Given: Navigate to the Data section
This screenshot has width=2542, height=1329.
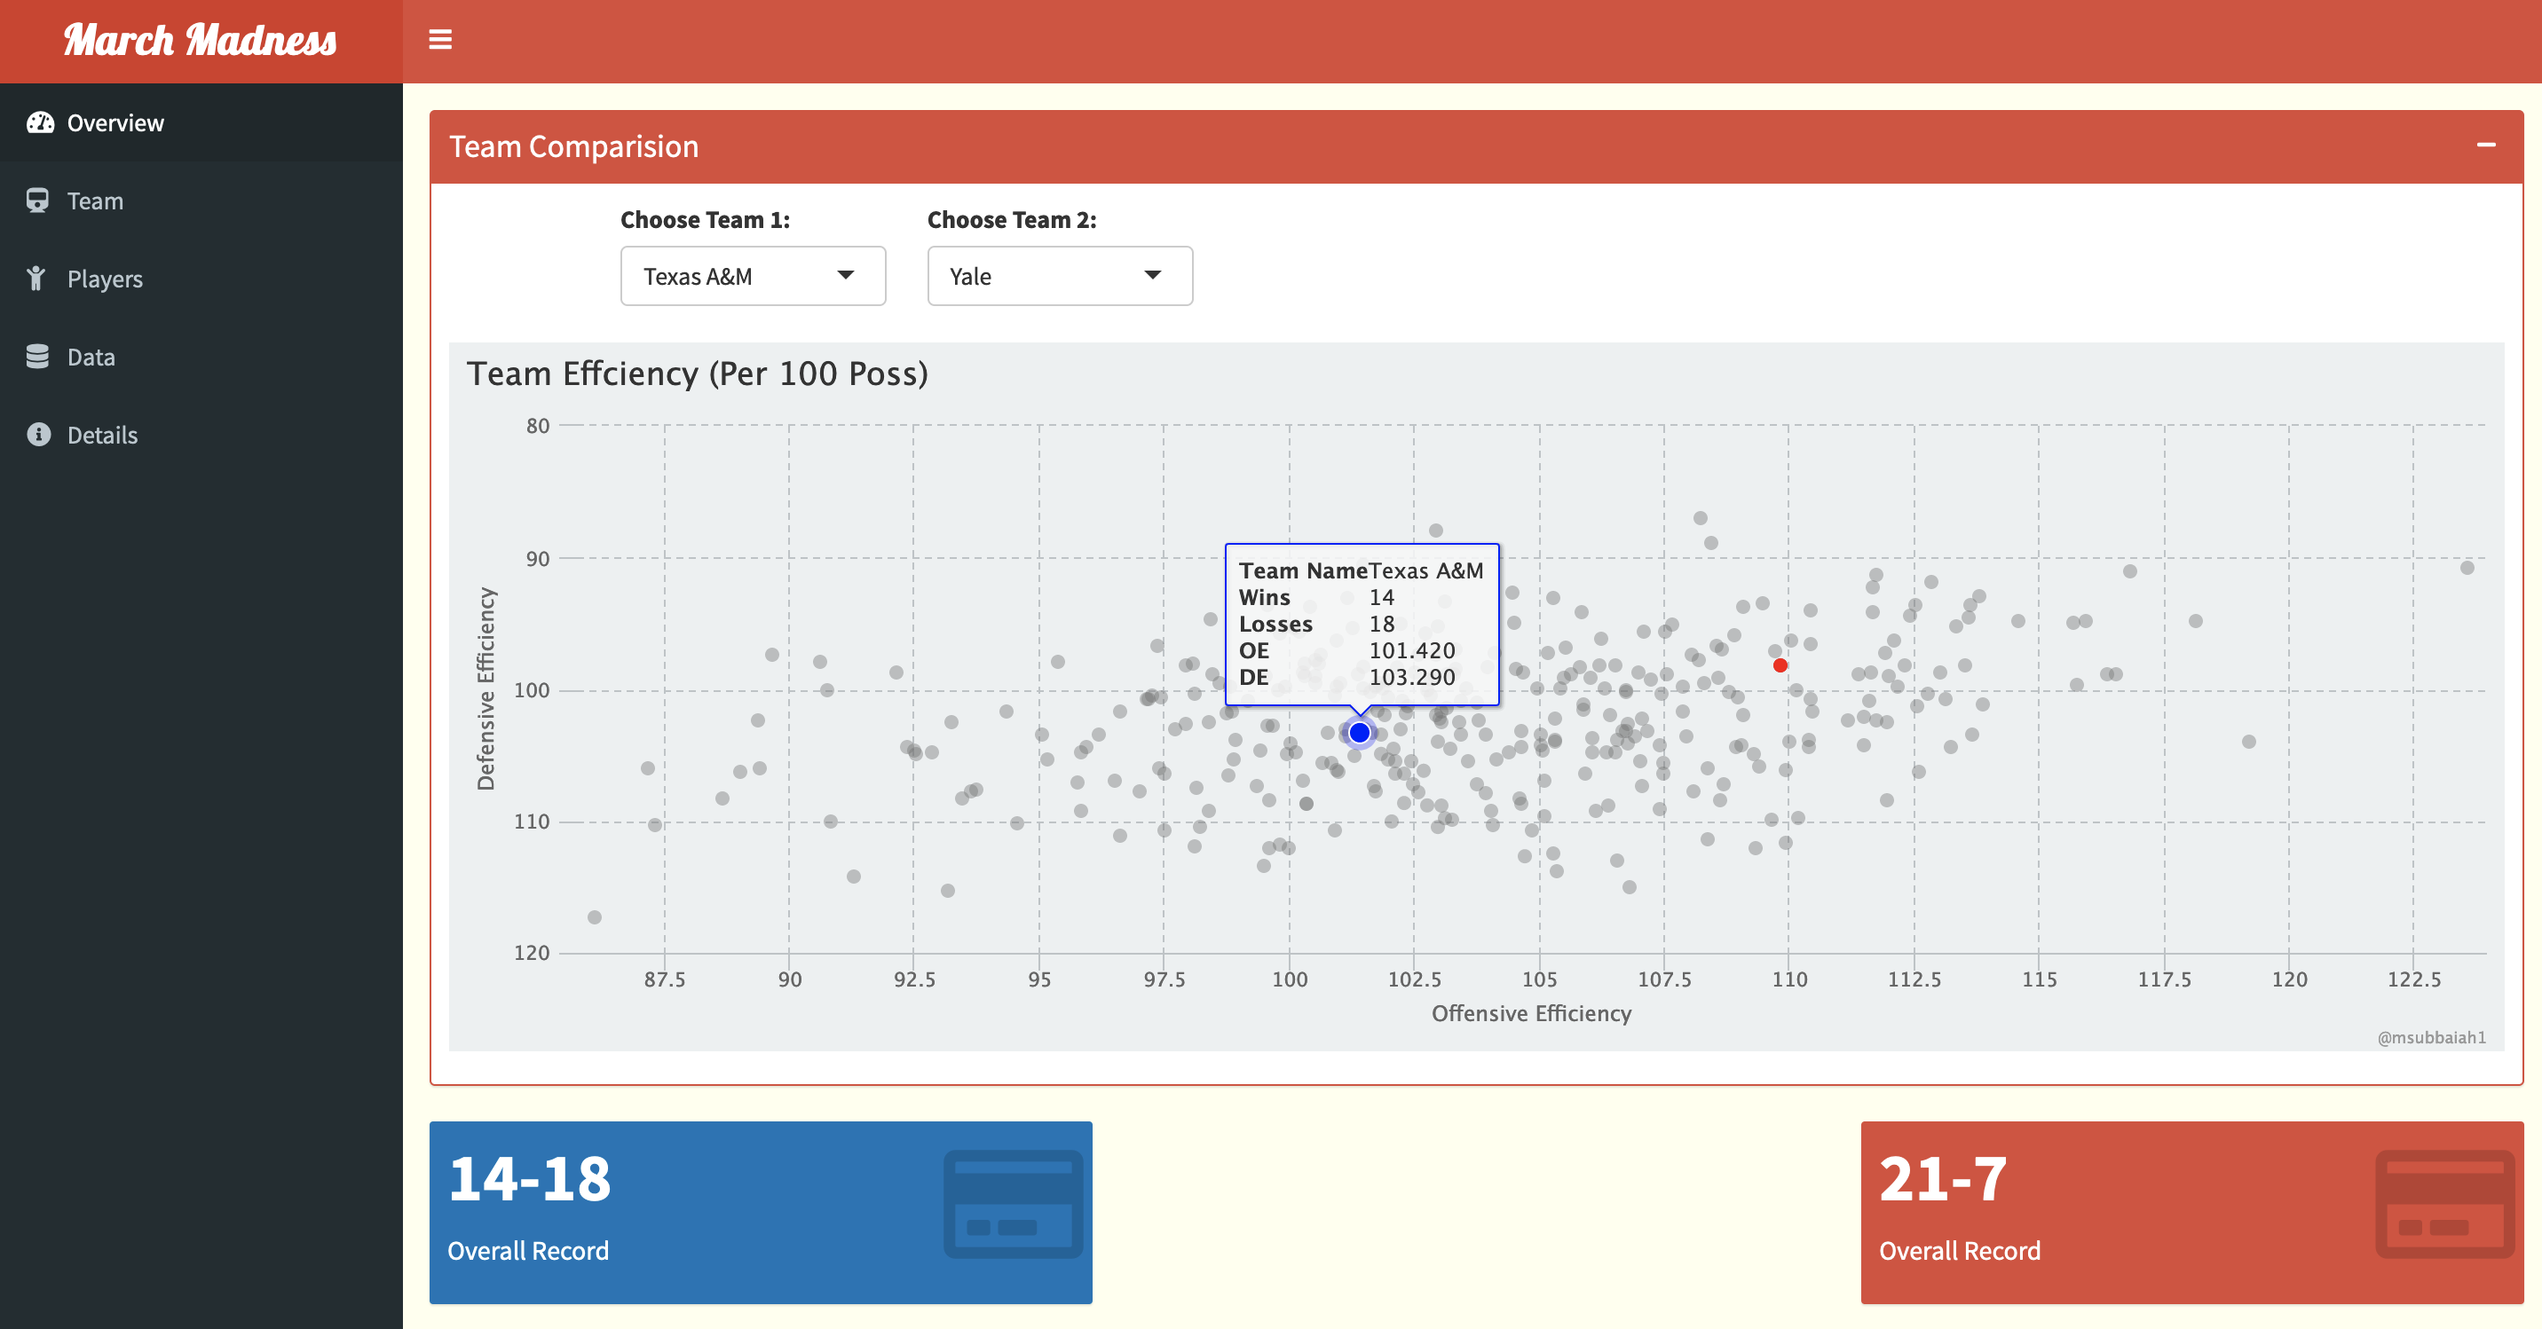Looking at the screenshot, I should 201,356.
